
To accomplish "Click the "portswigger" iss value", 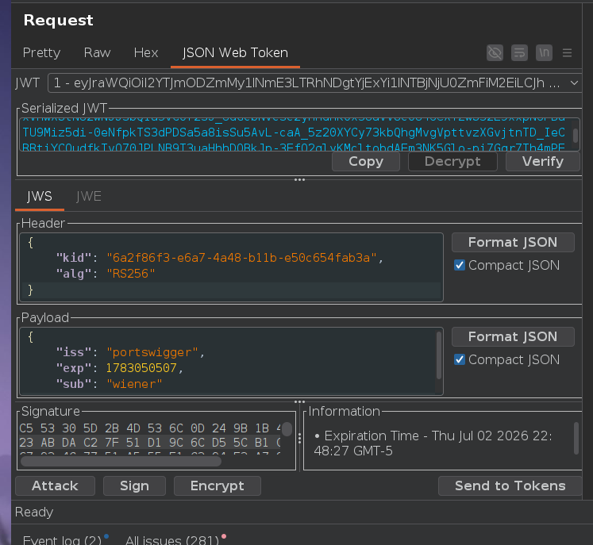I will pos(152,352).
